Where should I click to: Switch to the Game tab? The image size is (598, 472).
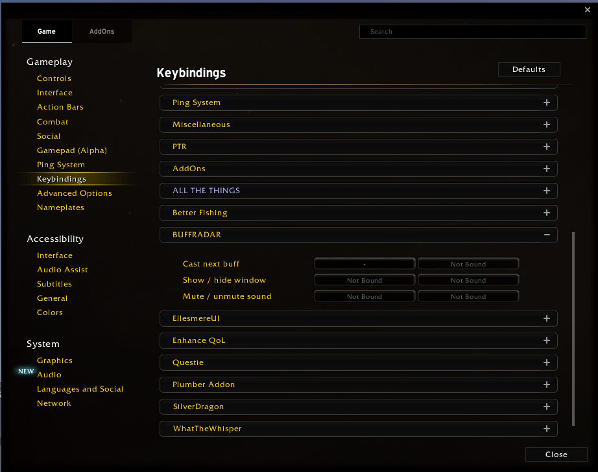pyautogui.click(x=47, y=31)
